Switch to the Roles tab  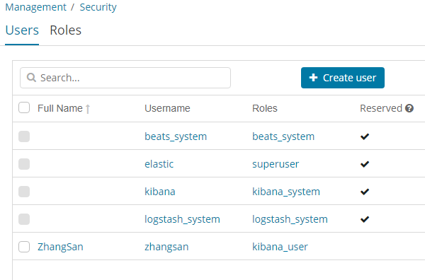(x=66, y=30)
